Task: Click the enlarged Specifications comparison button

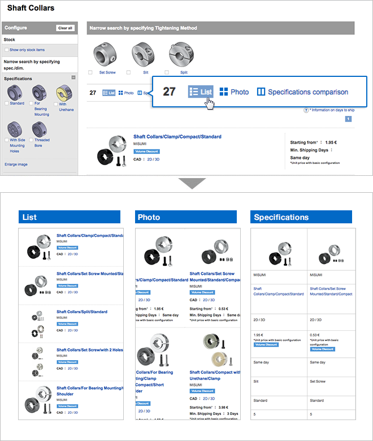Action: 302,92
